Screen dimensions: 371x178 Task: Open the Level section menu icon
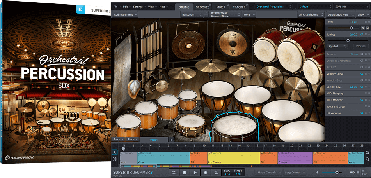click(366, 22)
